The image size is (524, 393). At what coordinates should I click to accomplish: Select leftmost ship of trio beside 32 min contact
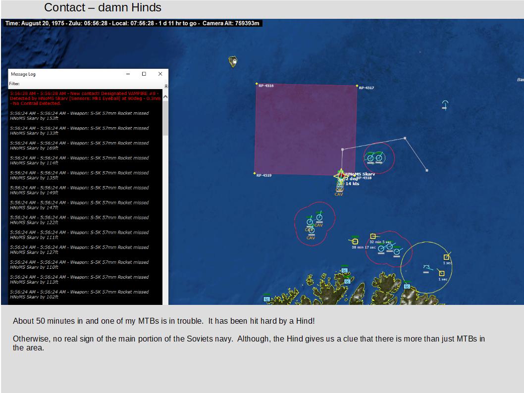381,249
